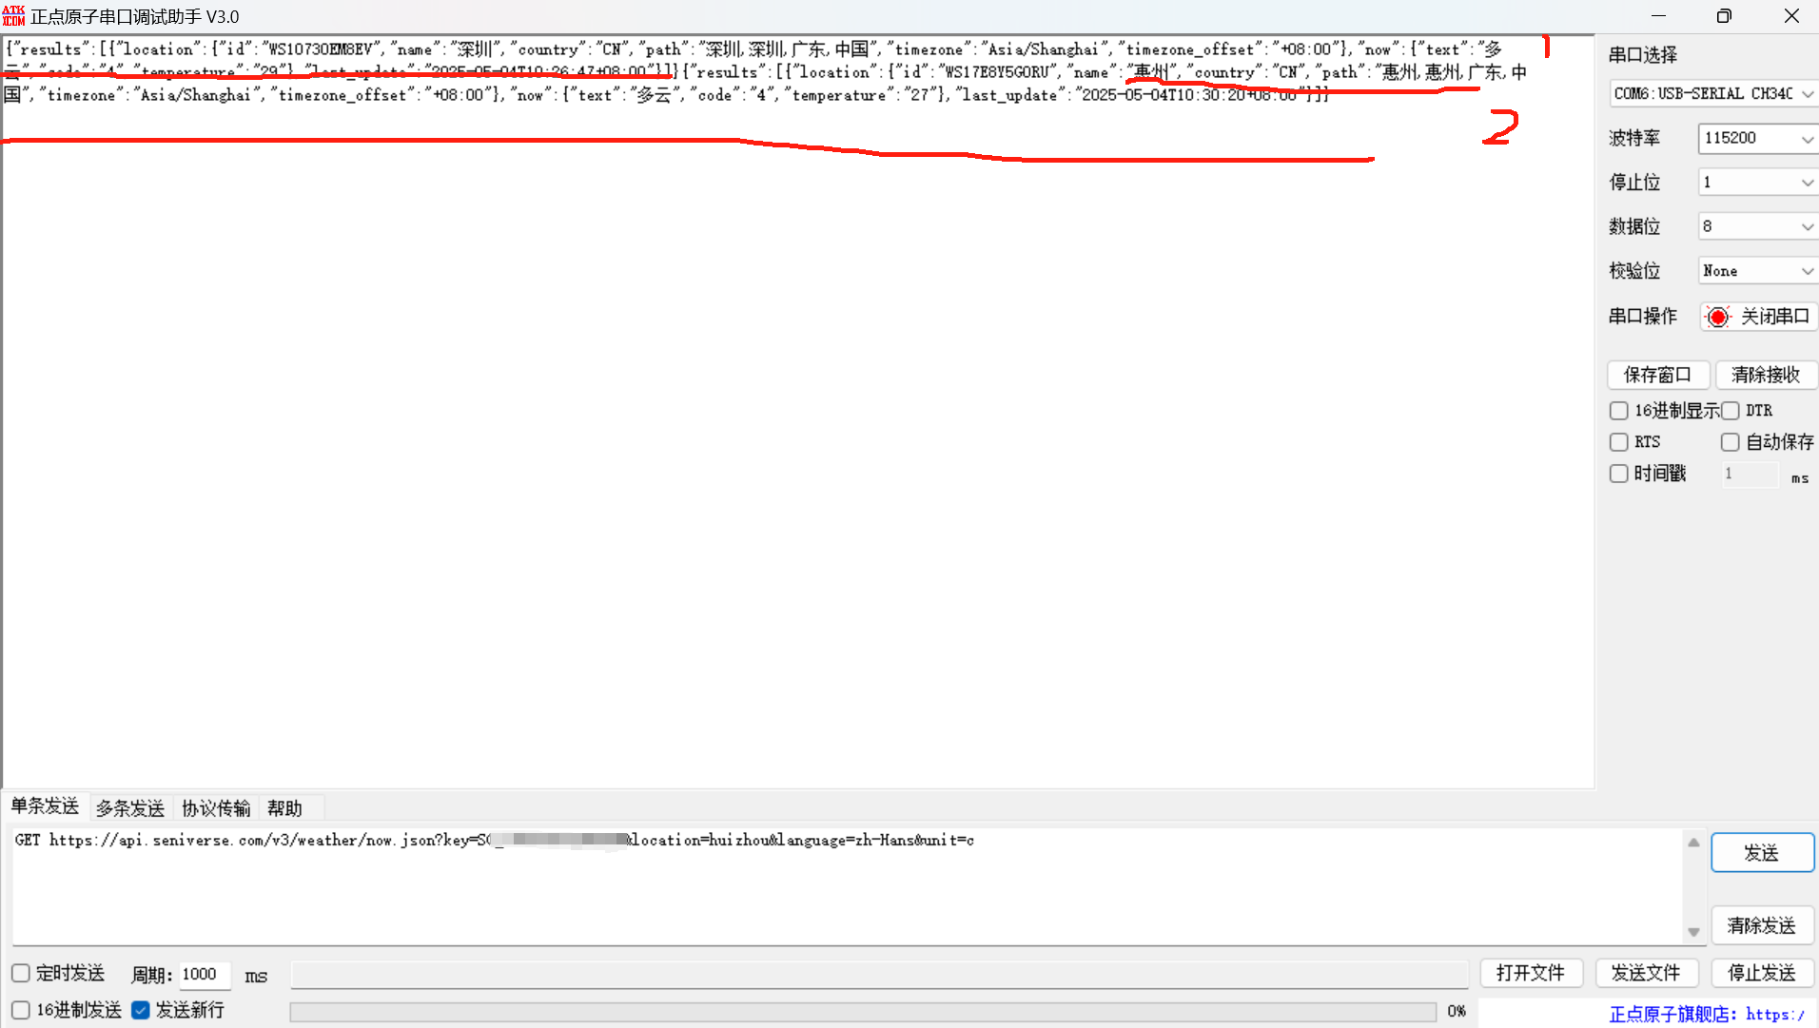
Task: Click the 关闭串口 button
Action: click(x=1759, y=317)
